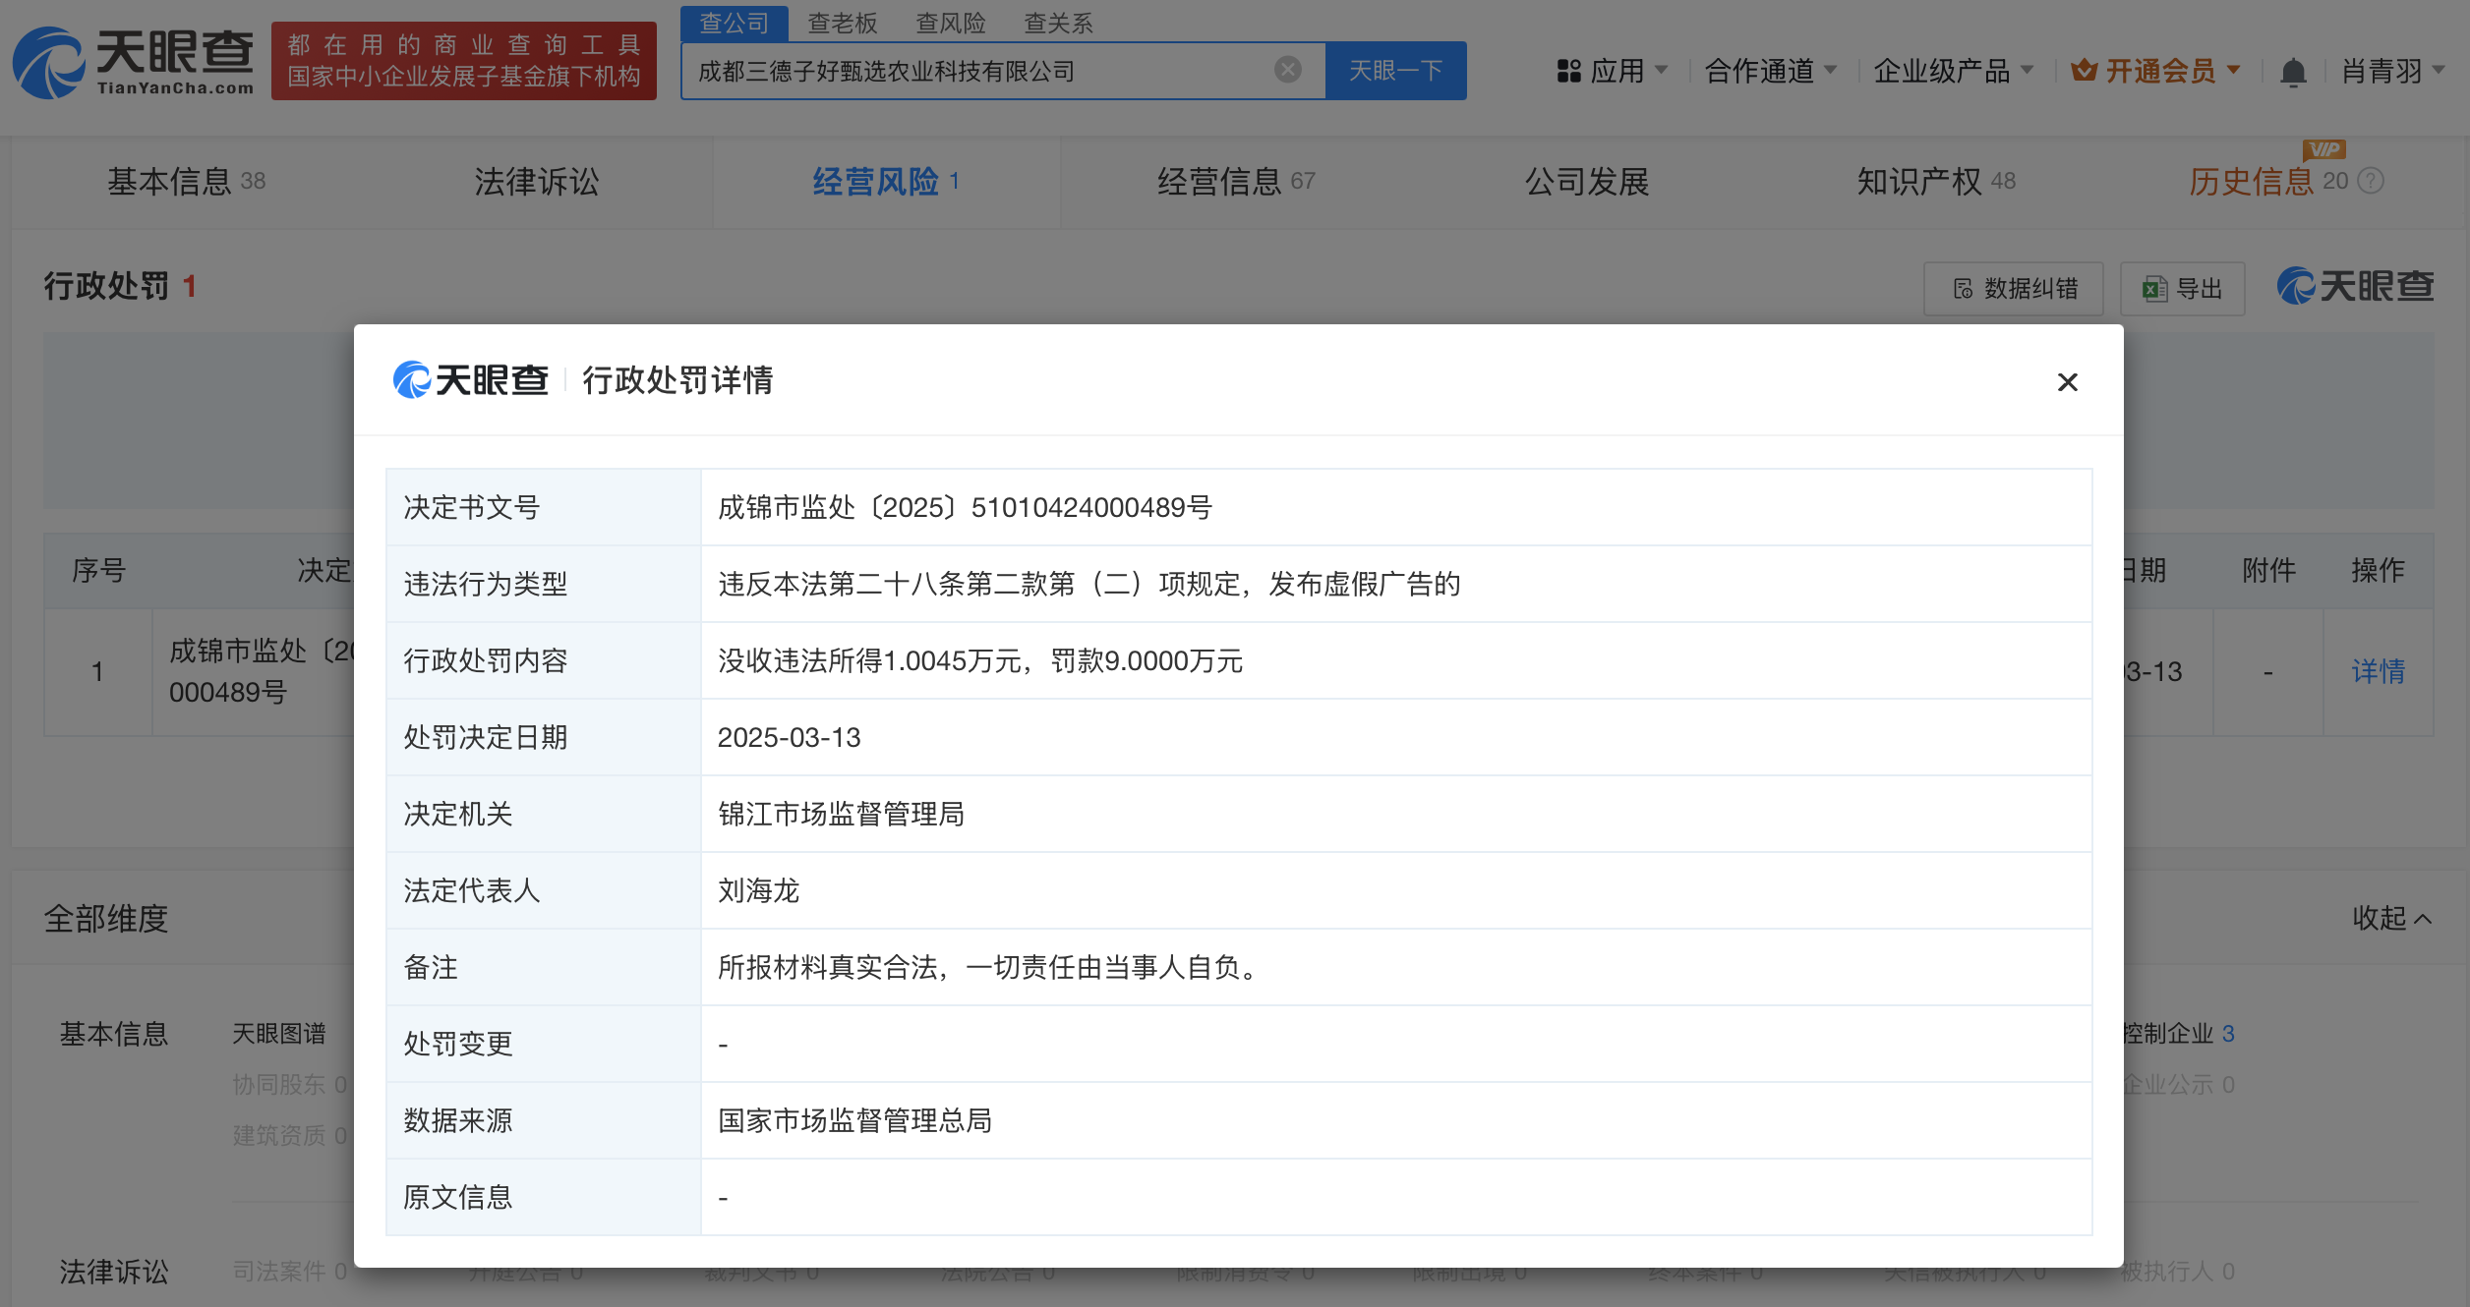Collapse the 全部维度 section with 收起
The image size is (2470, 1307).
(2390, 918)
